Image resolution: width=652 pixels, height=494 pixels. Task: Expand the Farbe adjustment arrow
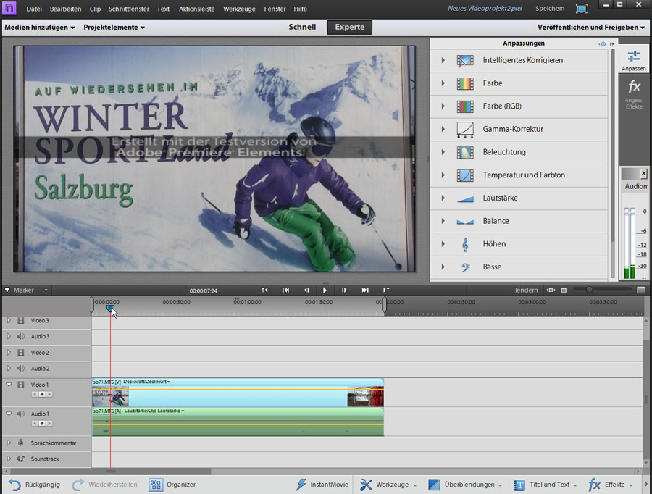point(443,83)
